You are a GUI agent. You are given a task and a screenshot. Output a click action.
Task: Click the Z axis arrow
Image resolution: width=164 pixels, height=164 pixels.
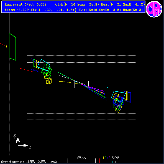25,146
